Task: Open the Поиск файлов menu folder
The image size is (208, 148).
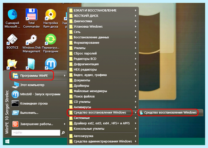Action: [103, 96]
